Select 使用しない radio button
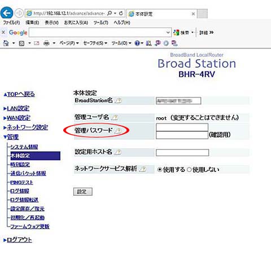Screen dimensions: 271x261 (189, 170)
